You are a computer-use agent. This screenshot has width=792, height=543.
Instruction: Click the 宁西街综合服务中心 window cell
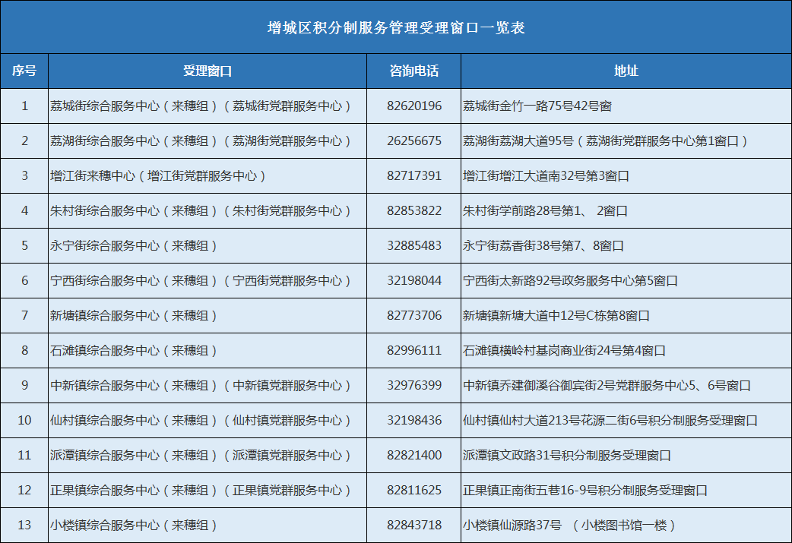point(207,280)
